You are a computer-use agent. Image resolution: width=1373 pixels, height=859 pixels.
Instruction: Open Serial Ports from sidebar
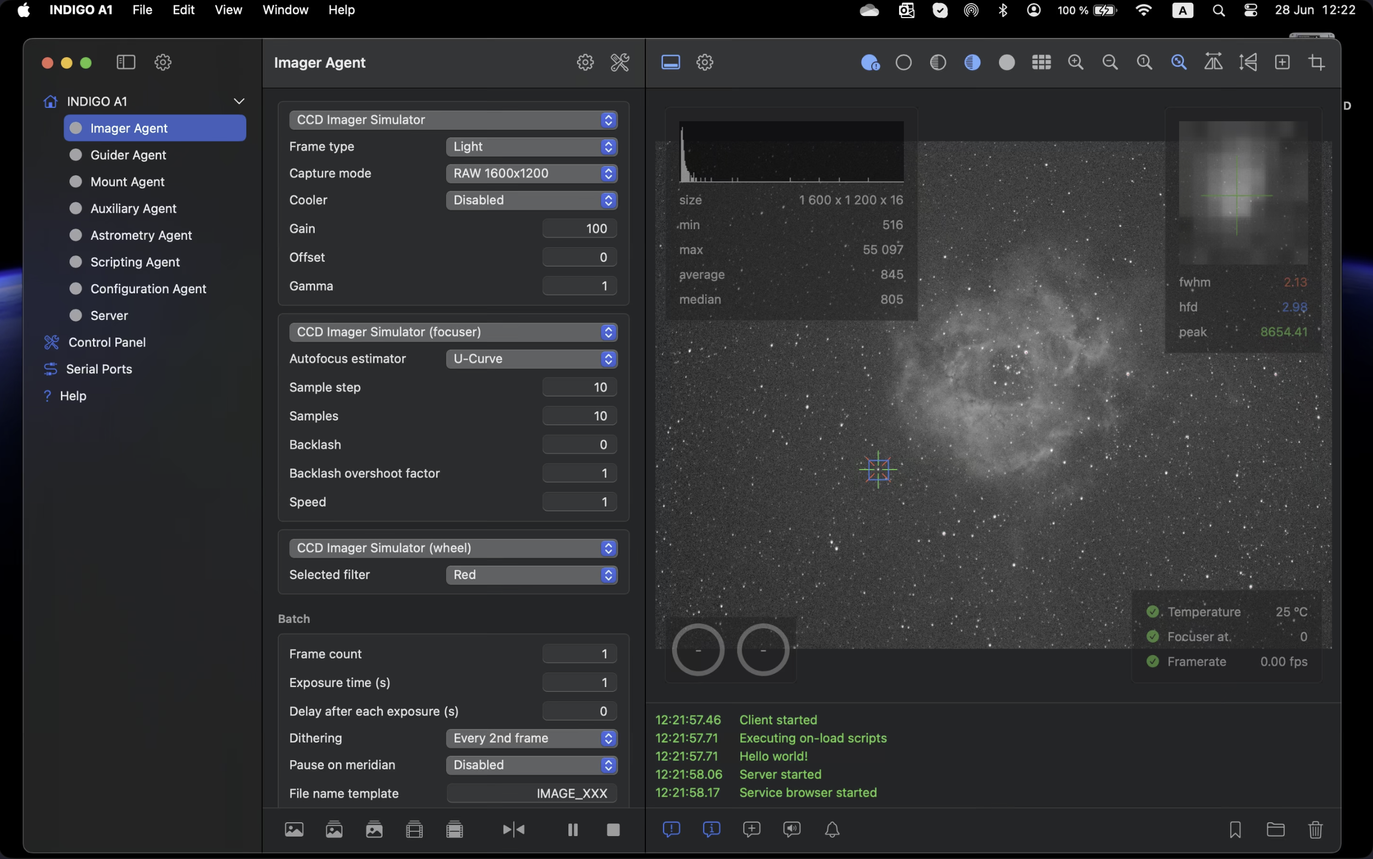click(x=99, y=369)
